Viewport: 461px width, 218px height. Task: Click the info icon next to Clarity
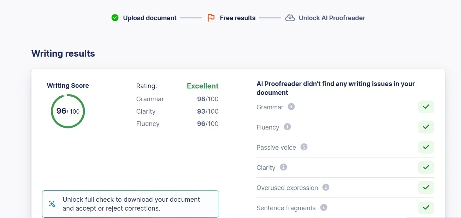[x=283, y=167]
